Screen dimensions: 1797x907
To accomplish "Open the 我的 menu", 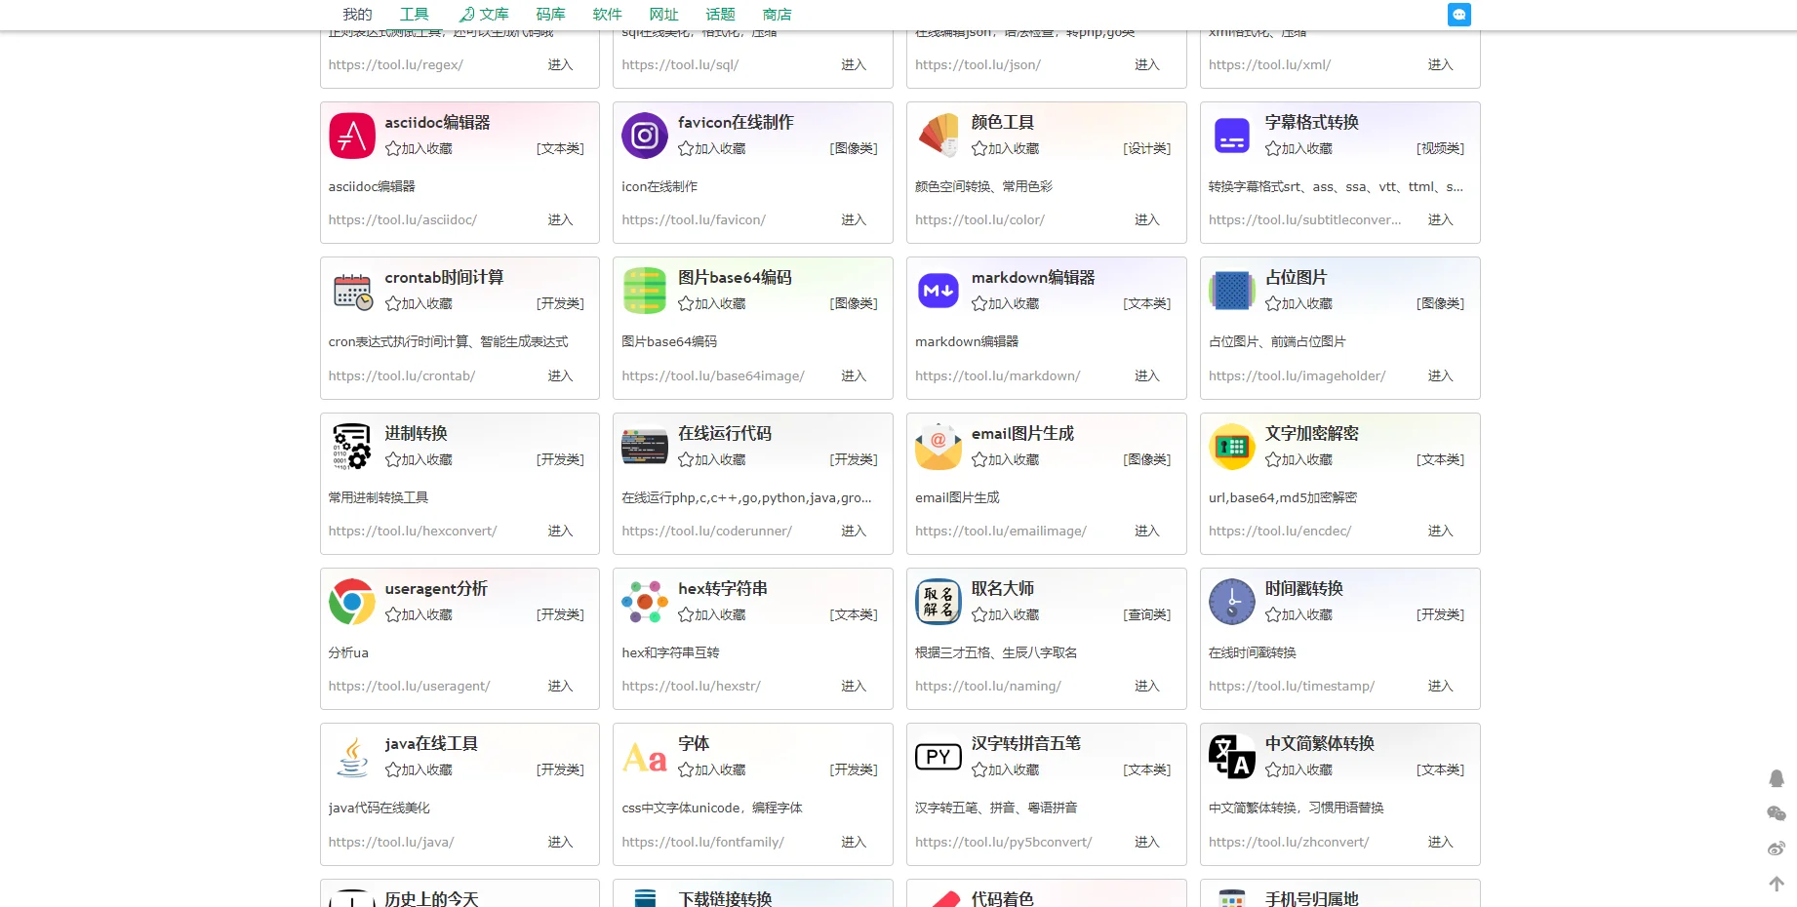I will pos(357,15).
